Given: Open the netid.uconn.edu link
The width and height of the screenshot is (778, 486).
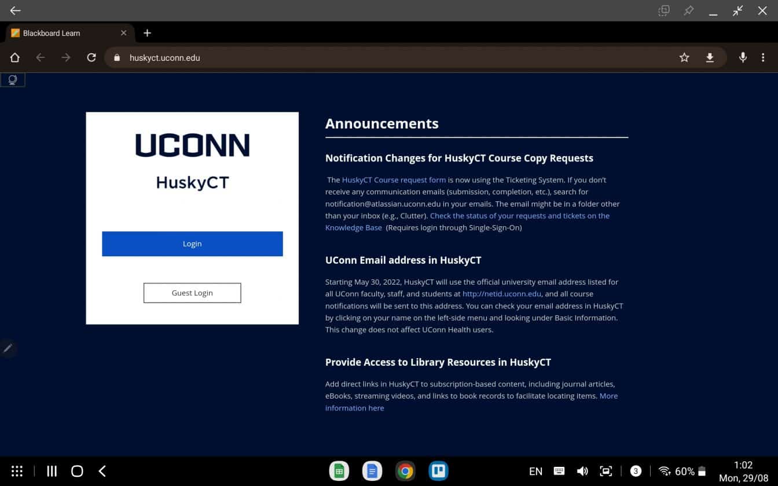Looking at the screenshot, I should coord(501,294).
